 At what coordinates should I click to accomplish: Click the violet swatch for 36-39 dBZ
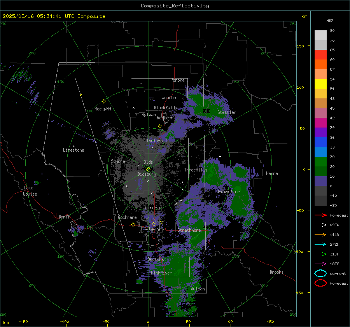click(320, 133)
